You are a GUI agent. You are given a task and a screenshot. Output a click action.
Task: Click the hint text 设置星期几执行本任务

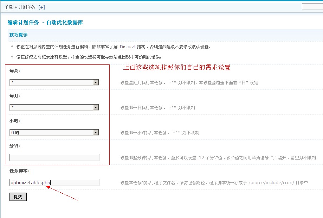pos(189,82)
